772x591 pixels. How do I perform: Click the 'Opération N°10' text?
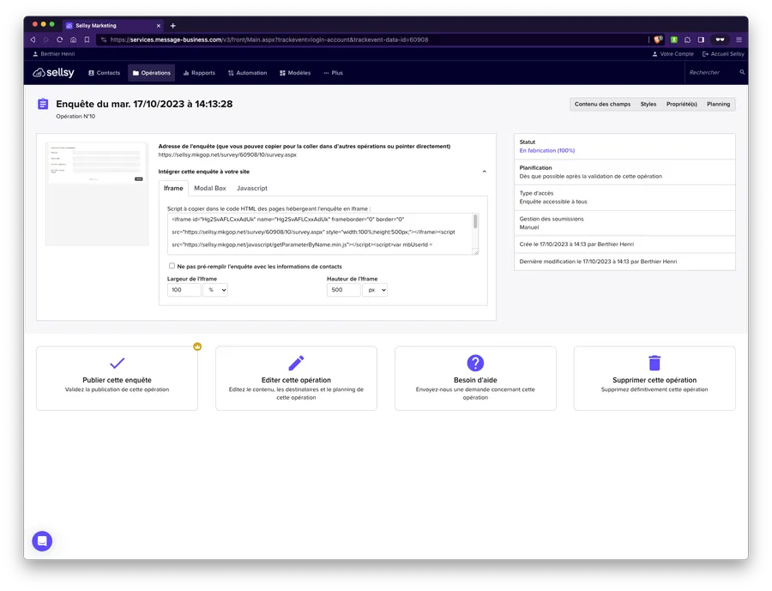75,117
